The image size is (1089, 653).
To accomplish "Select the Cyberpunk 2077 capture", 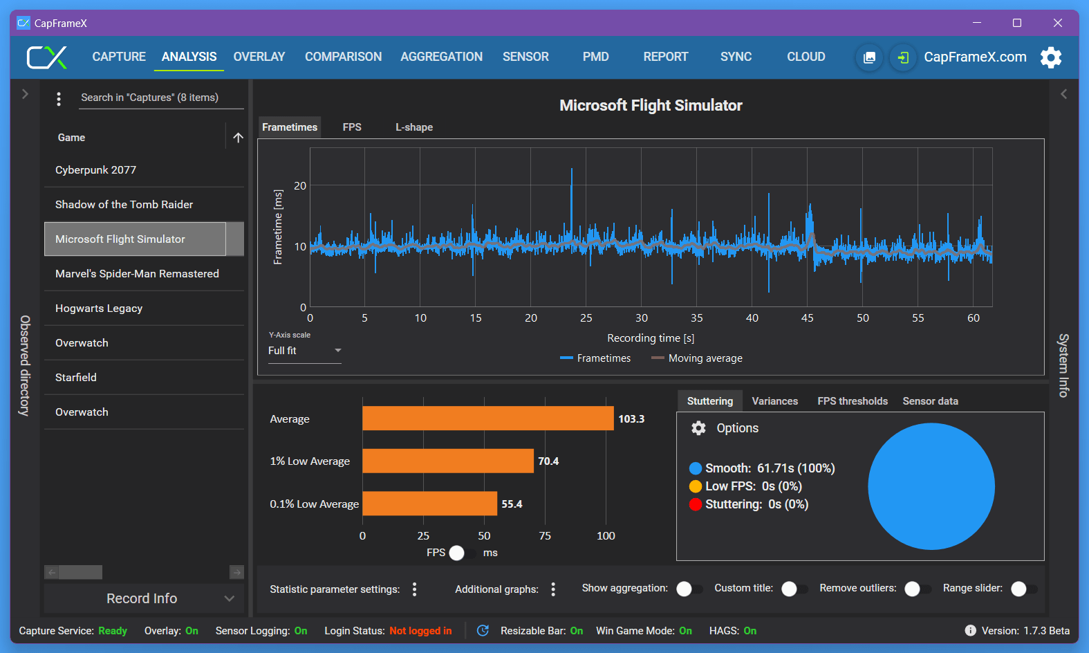I will [144, 170].
